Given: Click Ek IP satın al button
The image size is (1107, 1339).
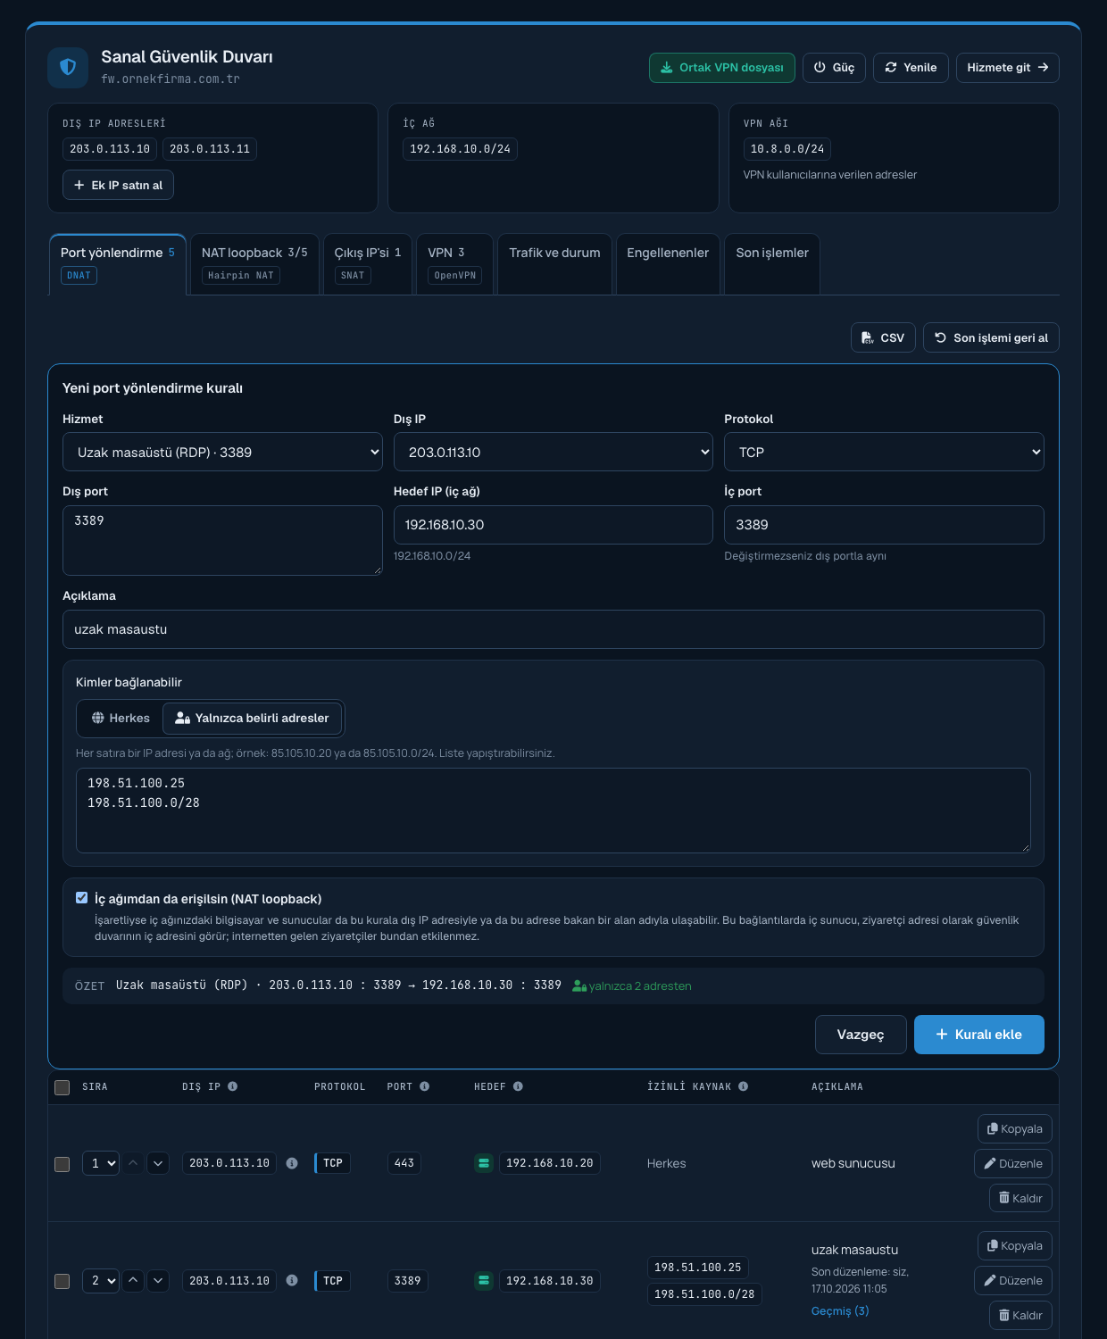Looking at the screenshot, I should (x=118, y=185).
